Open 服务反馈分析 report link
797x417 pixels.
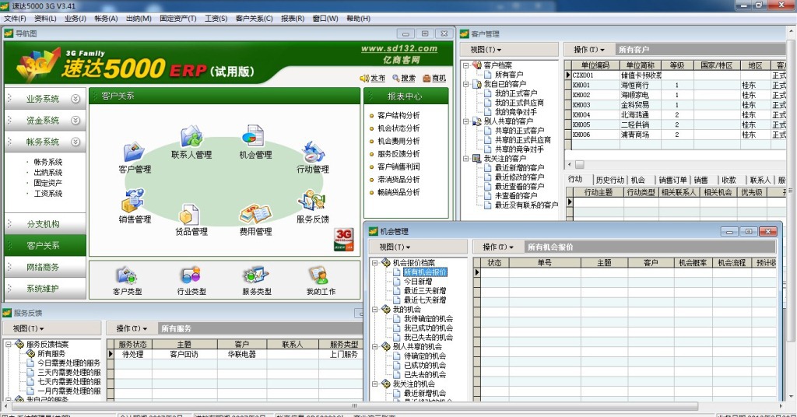tap(398, 153)
